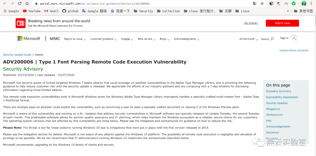The height and width of the screenshot is (156, 316).
Task: Open the Collection bookmark folder
Action: click(169, 11)
